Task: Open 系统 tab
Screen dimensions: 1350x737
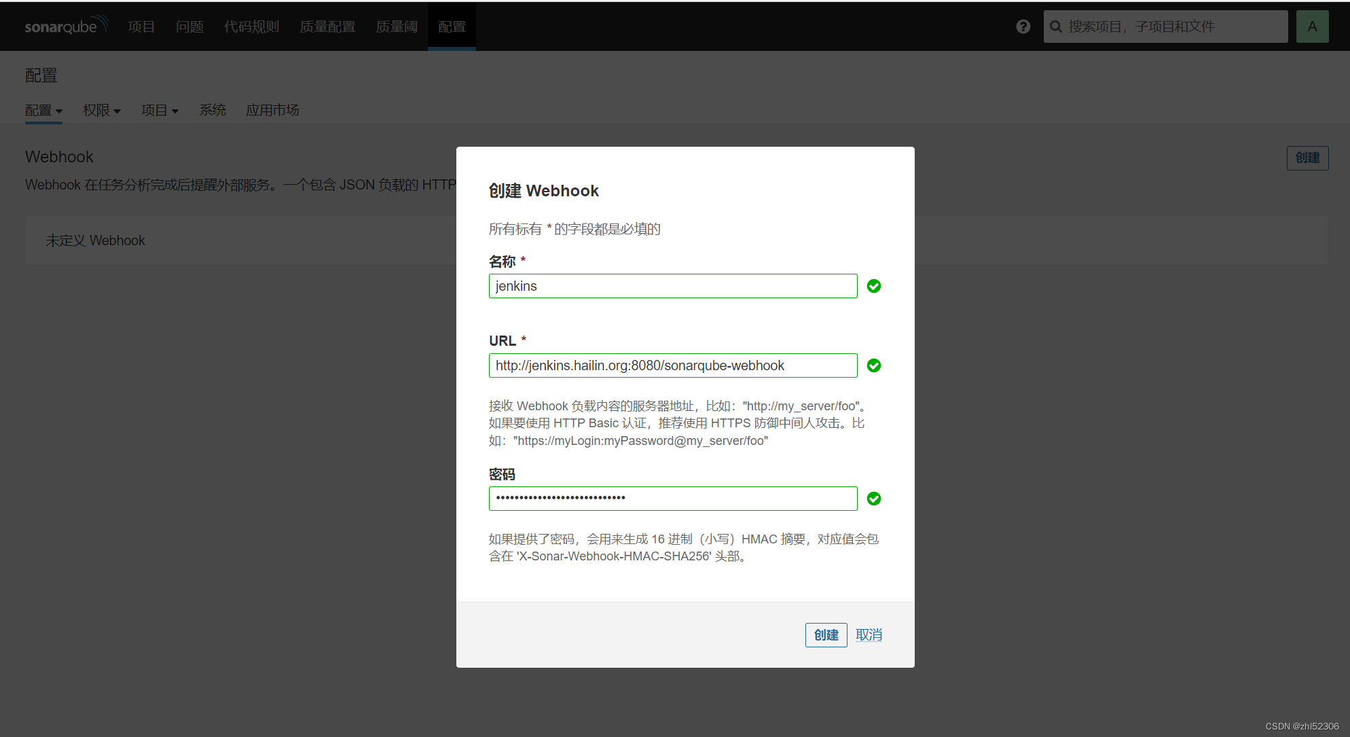Action: [213, 110]
